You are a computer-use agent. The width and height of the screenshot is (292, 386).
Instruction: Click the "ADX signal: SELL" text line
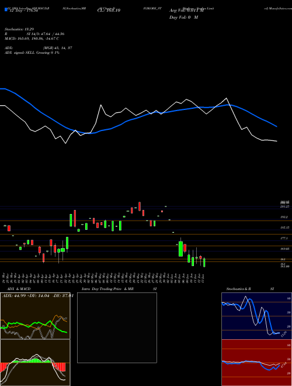[x=32, y=53]
